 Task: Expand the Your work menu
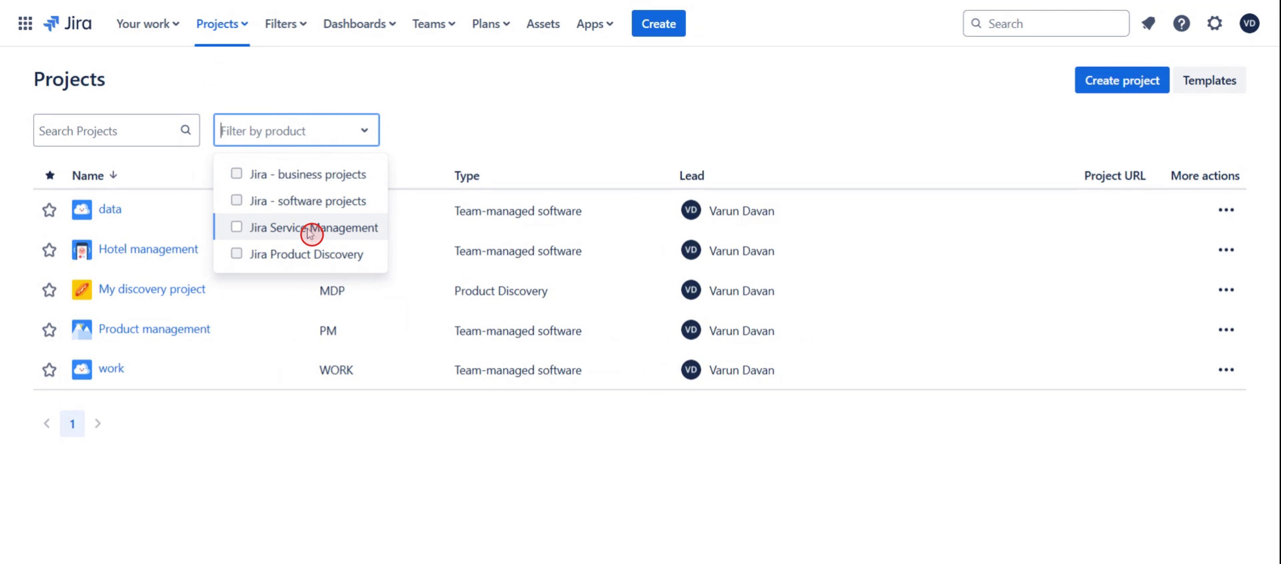click(147, 24)
